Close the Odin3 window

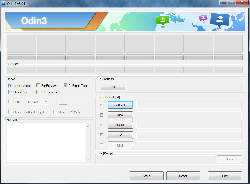[x=242, y=3]
